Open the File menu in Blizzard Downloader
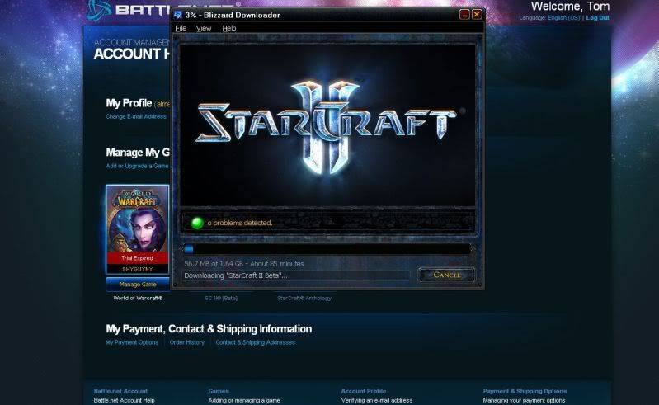 click(181, 28)
